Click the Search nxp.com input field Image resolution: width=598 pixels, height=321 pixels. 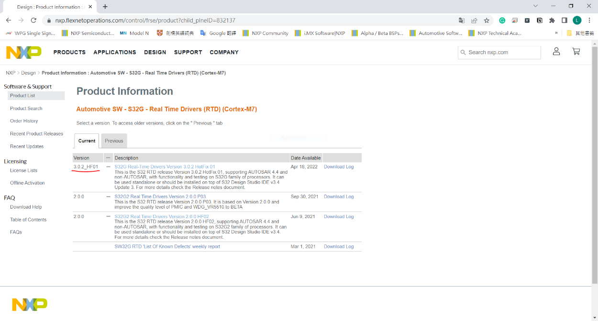(x=499, y=52)
